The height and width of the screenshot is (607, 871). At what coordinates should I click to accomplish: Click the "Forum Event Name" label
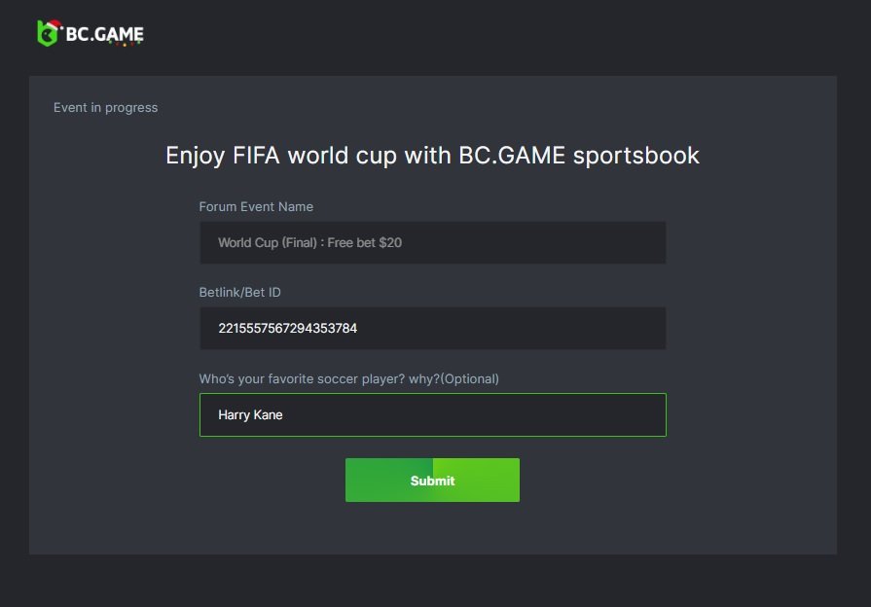256,207
